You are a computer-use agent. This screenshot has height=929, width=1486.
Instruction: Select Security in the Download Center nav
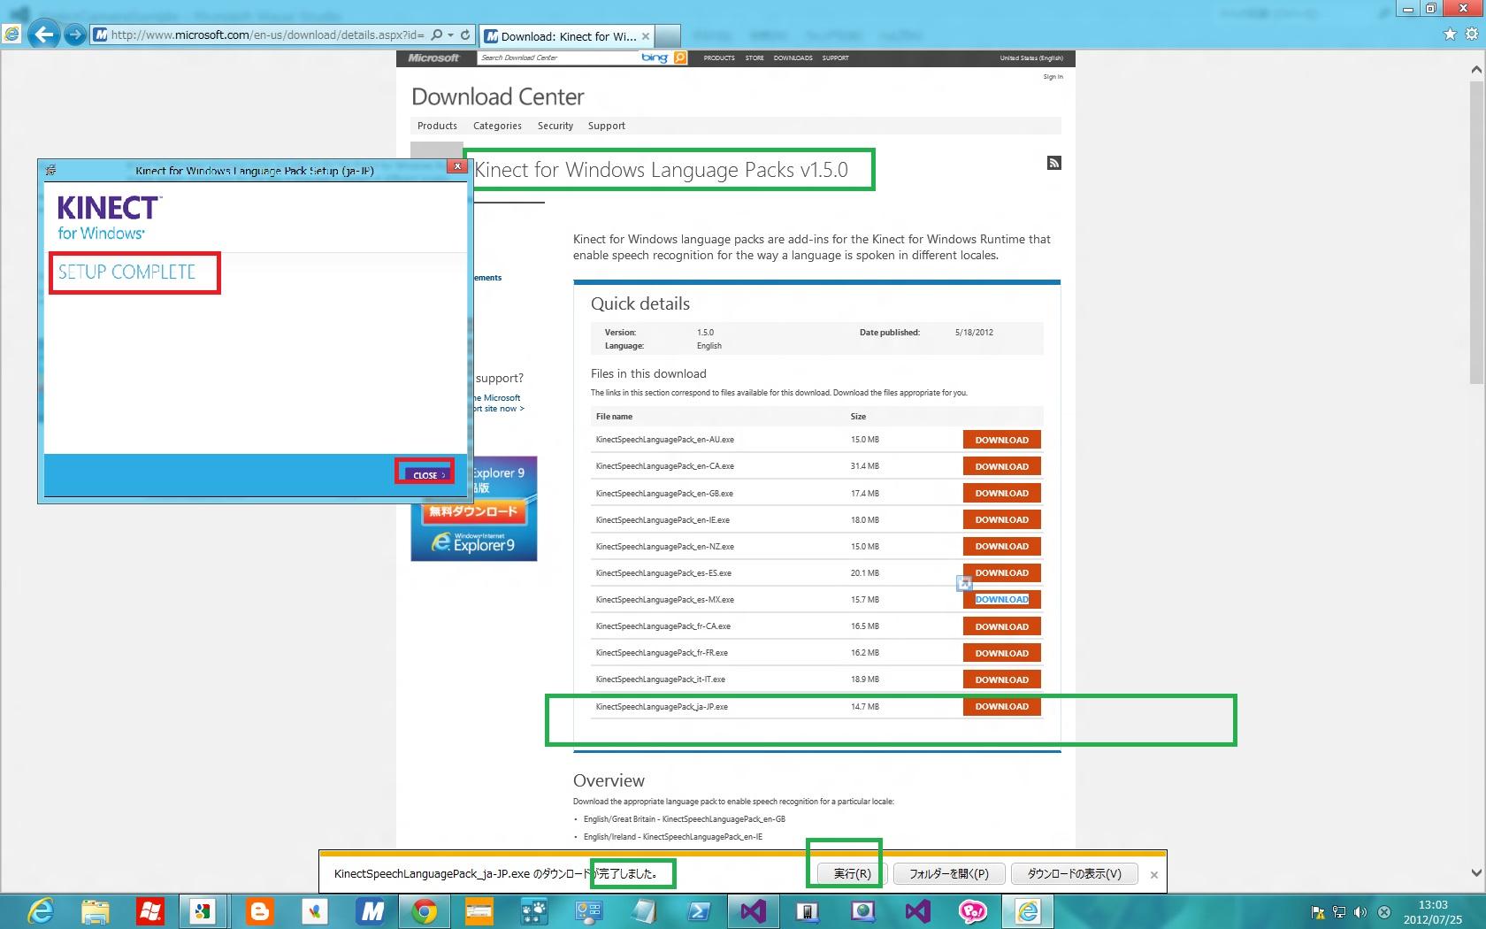pyautogui.click(x=555, y=126)
